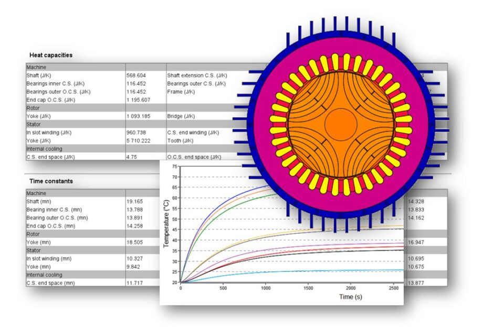The width and height of the screenshot is (492, 330).
Task: Select the Stator section row in Heat capacities
Action: click(34, 124)
